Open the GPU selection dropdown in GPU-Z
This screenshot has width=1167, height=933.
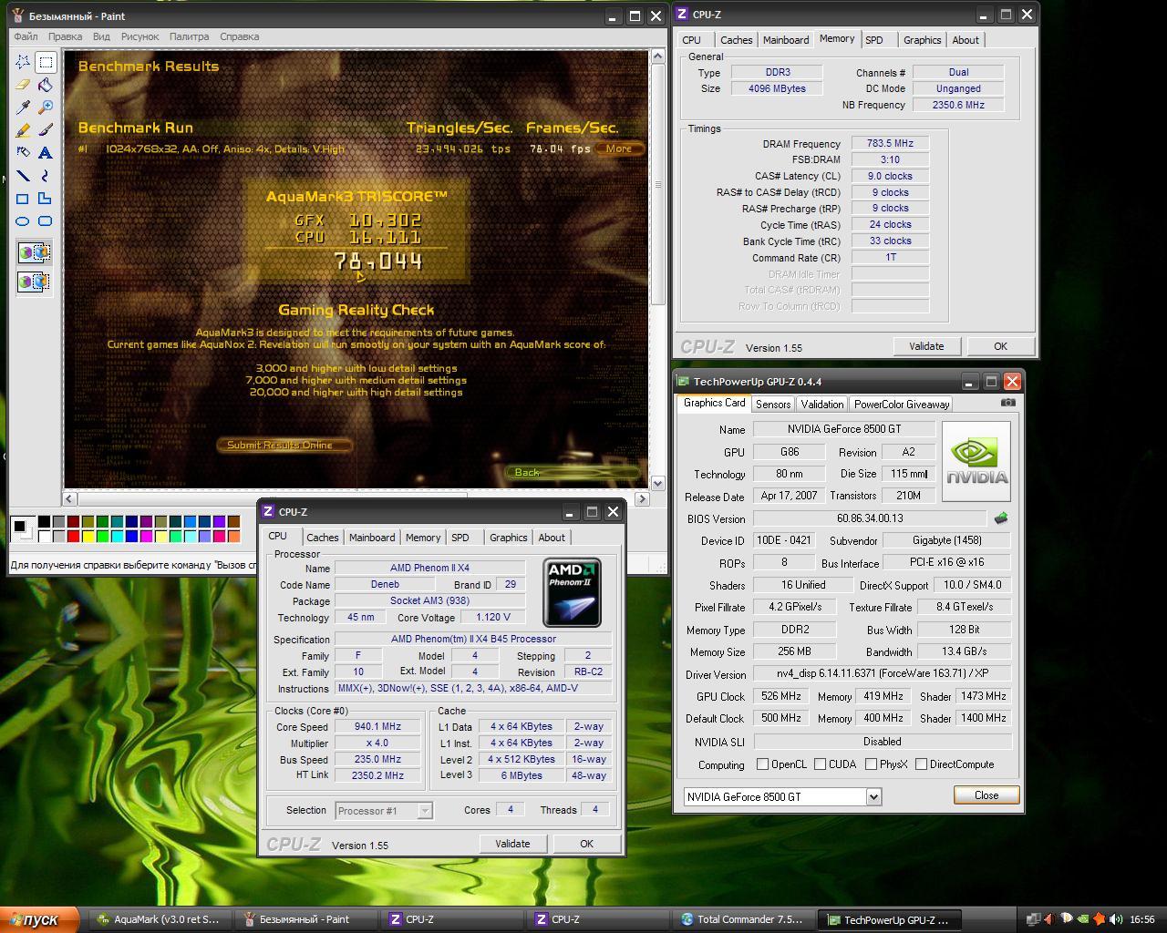[x=873, y=796]
